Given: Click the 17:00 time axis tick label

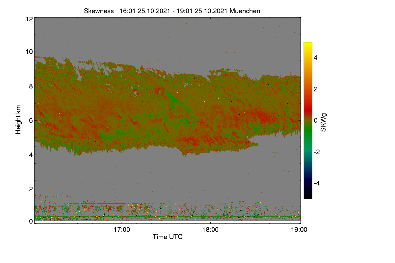Looking at the screenshot, I should pos(122,230).
